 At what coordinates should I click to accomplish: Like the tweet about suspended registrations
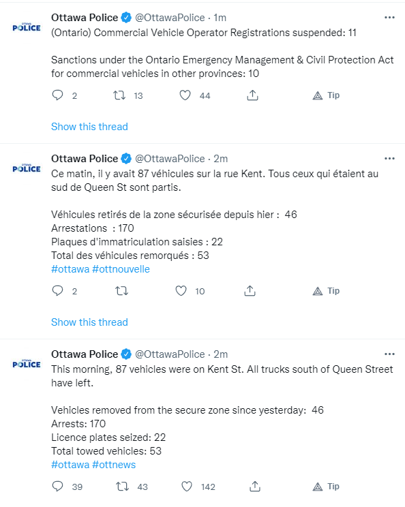185,95
